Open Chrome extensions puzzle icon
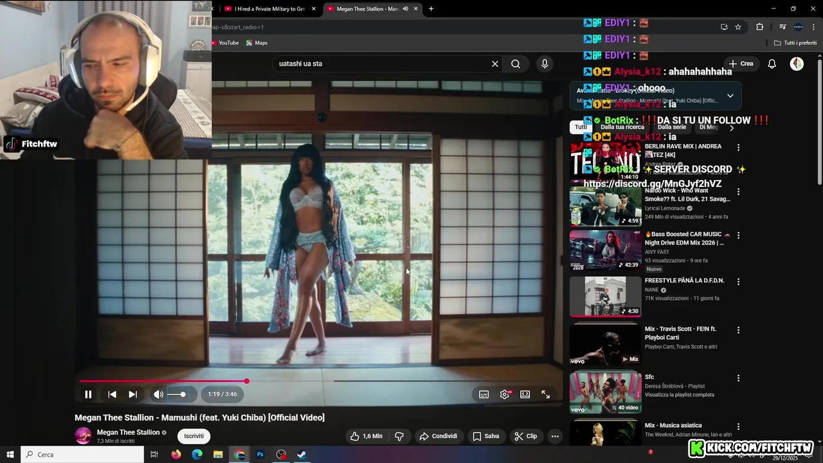The width and height of the screenshot is (823, 463). tap(759, 27)
